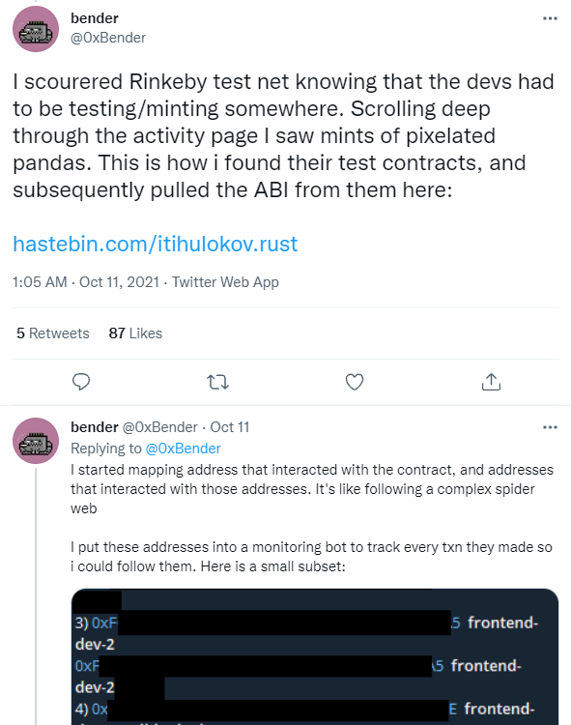Screen dimensions: 571x725
Task: Open bender's avatar on reply tweet
Action: click(x=36, y=441)
